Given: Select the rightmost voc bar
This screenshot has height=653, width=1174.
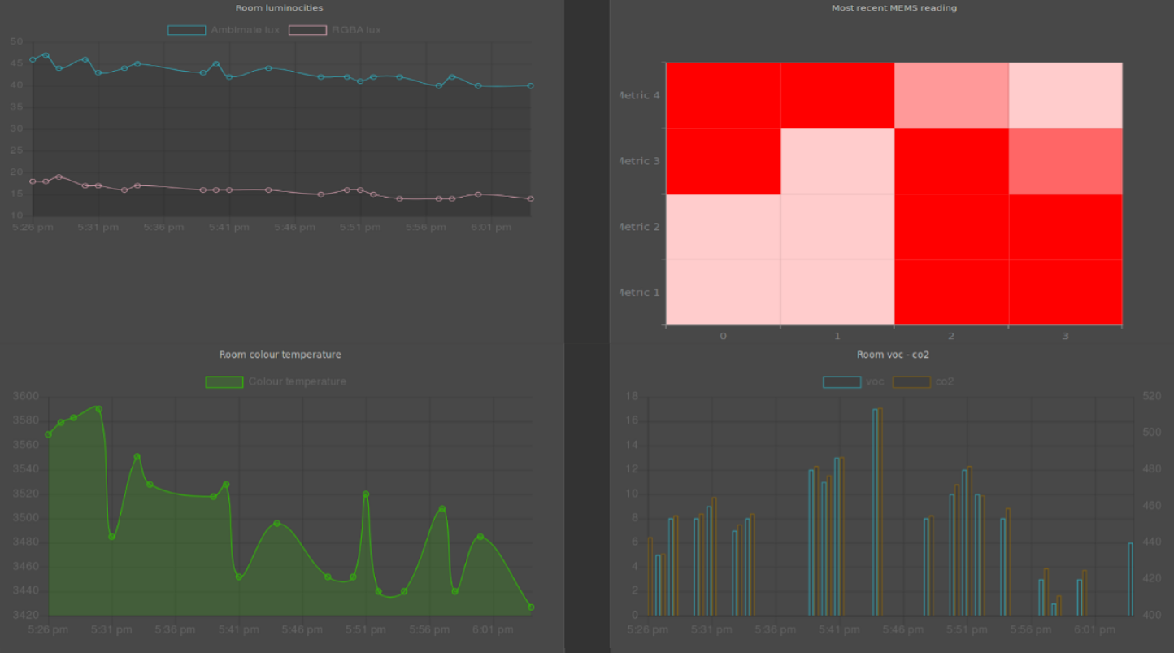Looking at the screenshot, I should (x=1130, y=579).
